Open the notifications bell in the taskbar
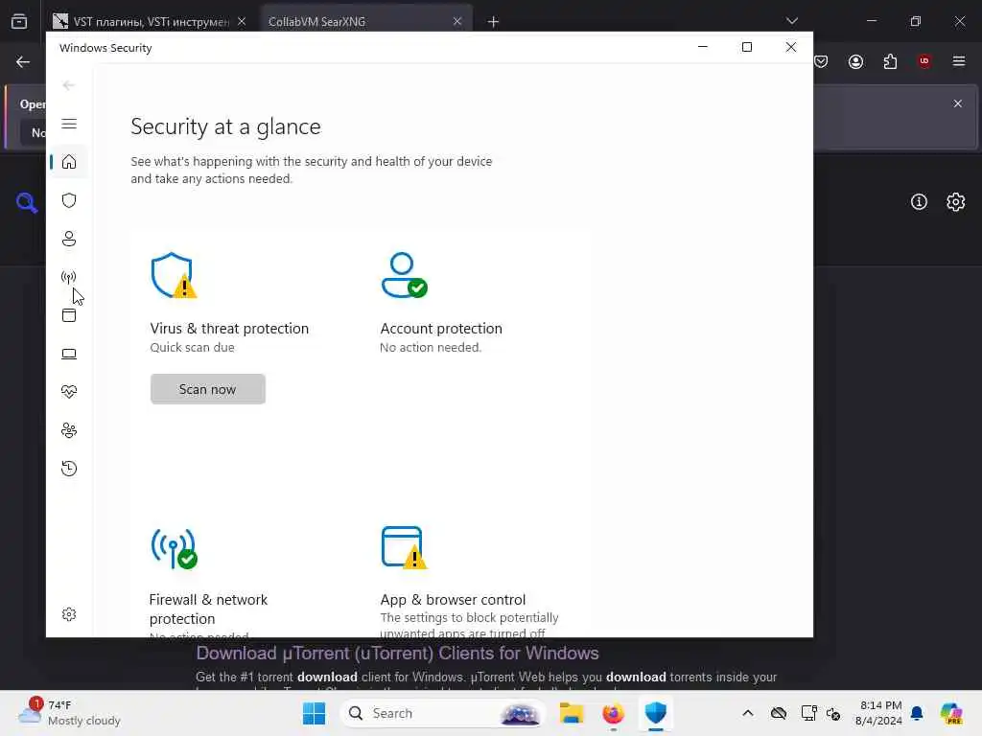 (x=917, y=713)
